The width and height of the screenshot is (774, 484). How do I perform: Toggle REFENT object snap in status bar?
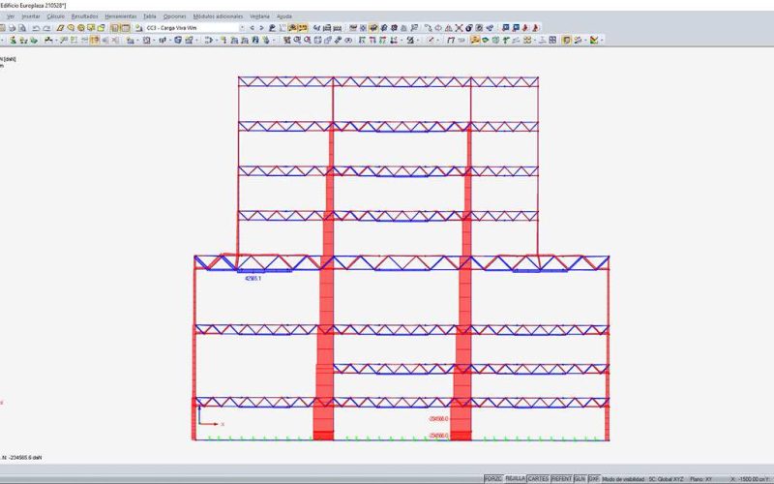point(561,479)
